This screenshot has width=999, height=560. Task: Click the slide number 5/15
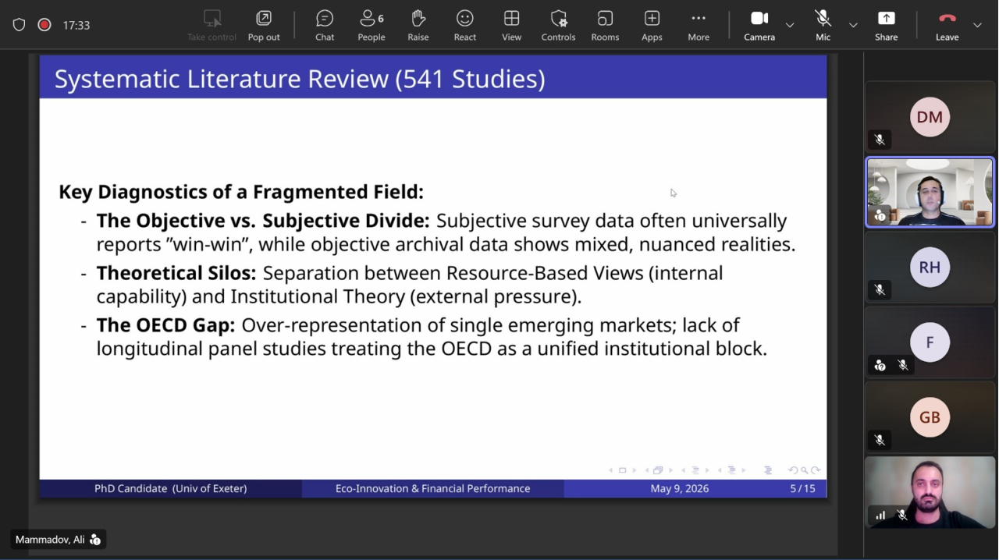click(x=802, y=488)
